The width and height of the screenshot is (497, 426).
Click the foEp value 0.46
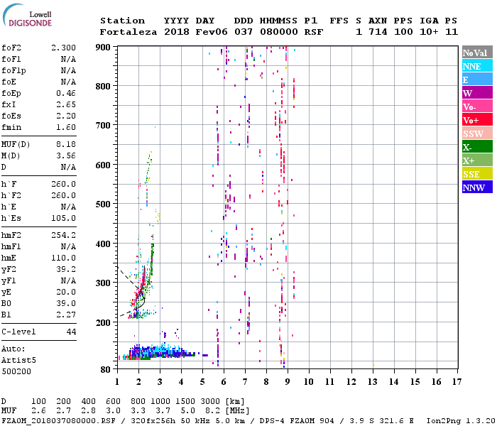(x=66, y=93)
